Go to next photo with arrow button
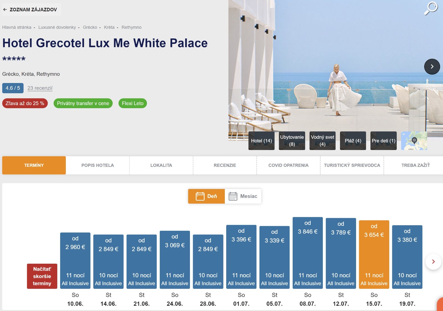443x311 pixels. click(x=432, y=67)
